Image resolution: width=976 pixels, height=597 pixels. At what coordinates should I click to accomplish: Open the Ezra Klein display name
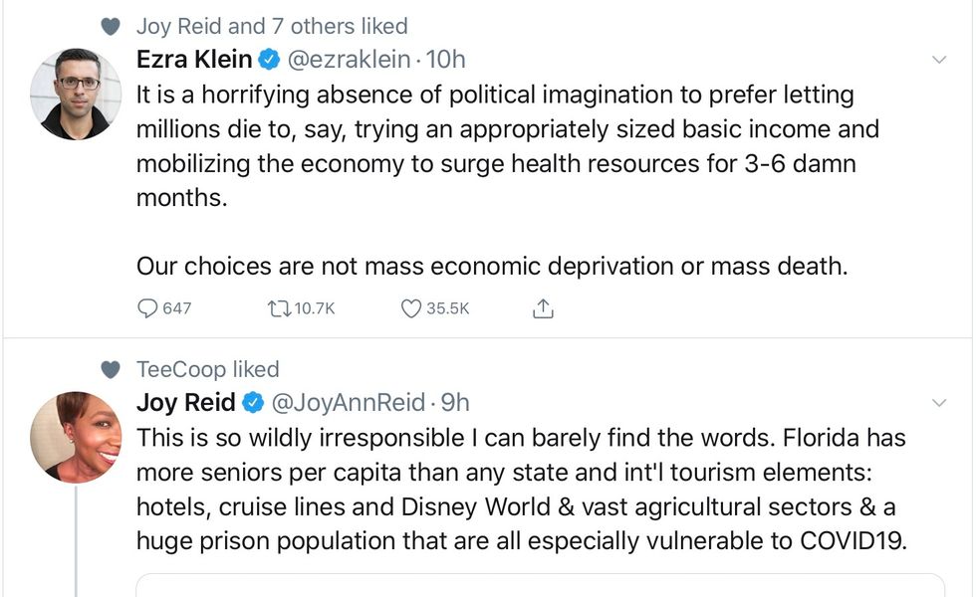point(194,60)
